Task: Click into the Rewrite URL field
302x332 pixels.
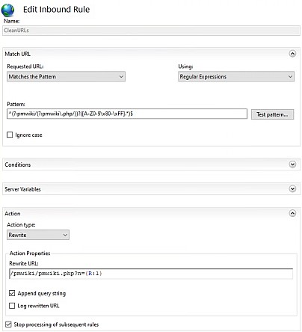Action: click(x=151, y=274)
